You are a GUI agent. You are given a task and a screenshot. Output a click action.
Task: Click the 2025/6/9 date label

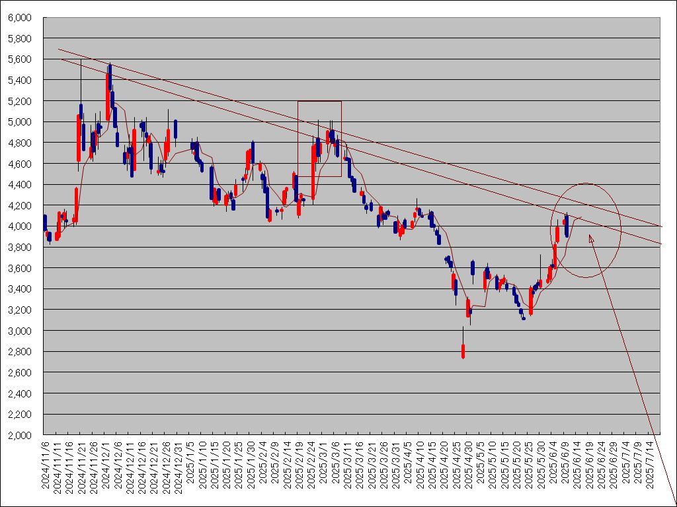point(565,463)
